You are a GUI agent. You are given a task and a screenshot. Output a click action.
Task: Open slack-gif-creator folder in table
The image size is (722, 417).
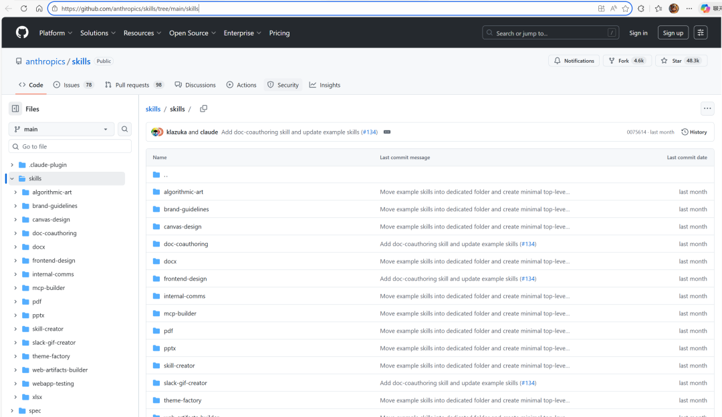coord(185,383)
